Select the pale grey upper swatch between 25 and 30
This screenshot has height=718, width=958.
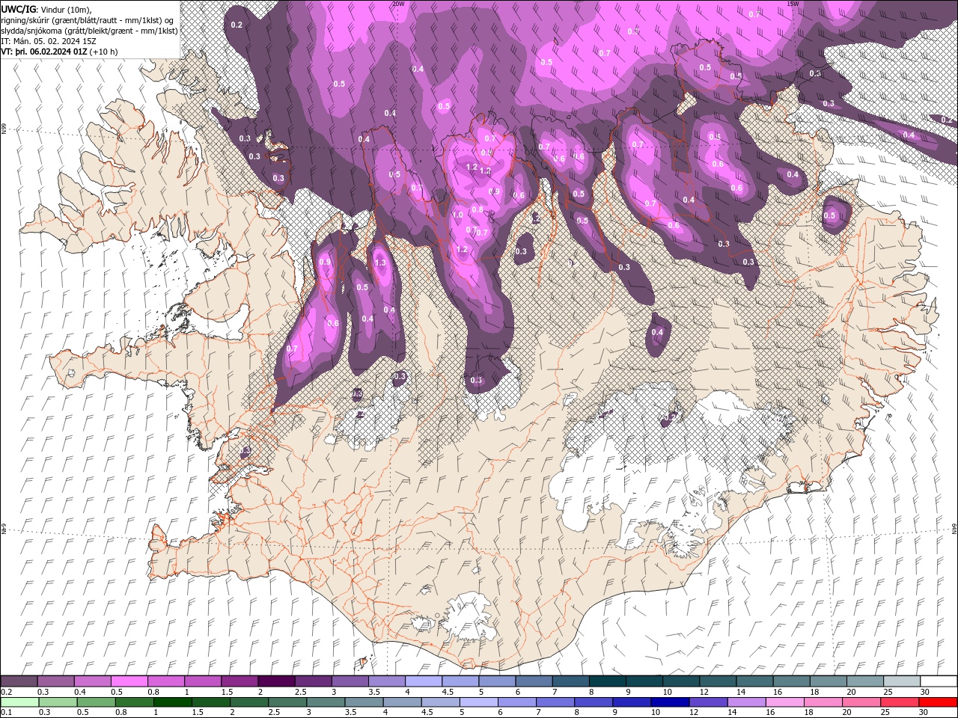(x=901, y=681)
